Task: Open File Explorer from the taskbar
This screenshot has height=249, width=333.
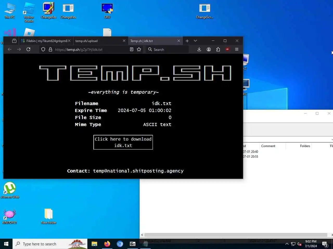Action: click(94, 244)
